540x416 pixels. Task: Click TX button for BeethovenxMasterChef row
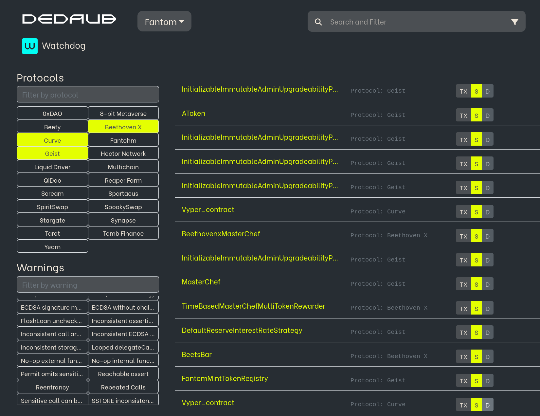(x=463, y=236)
